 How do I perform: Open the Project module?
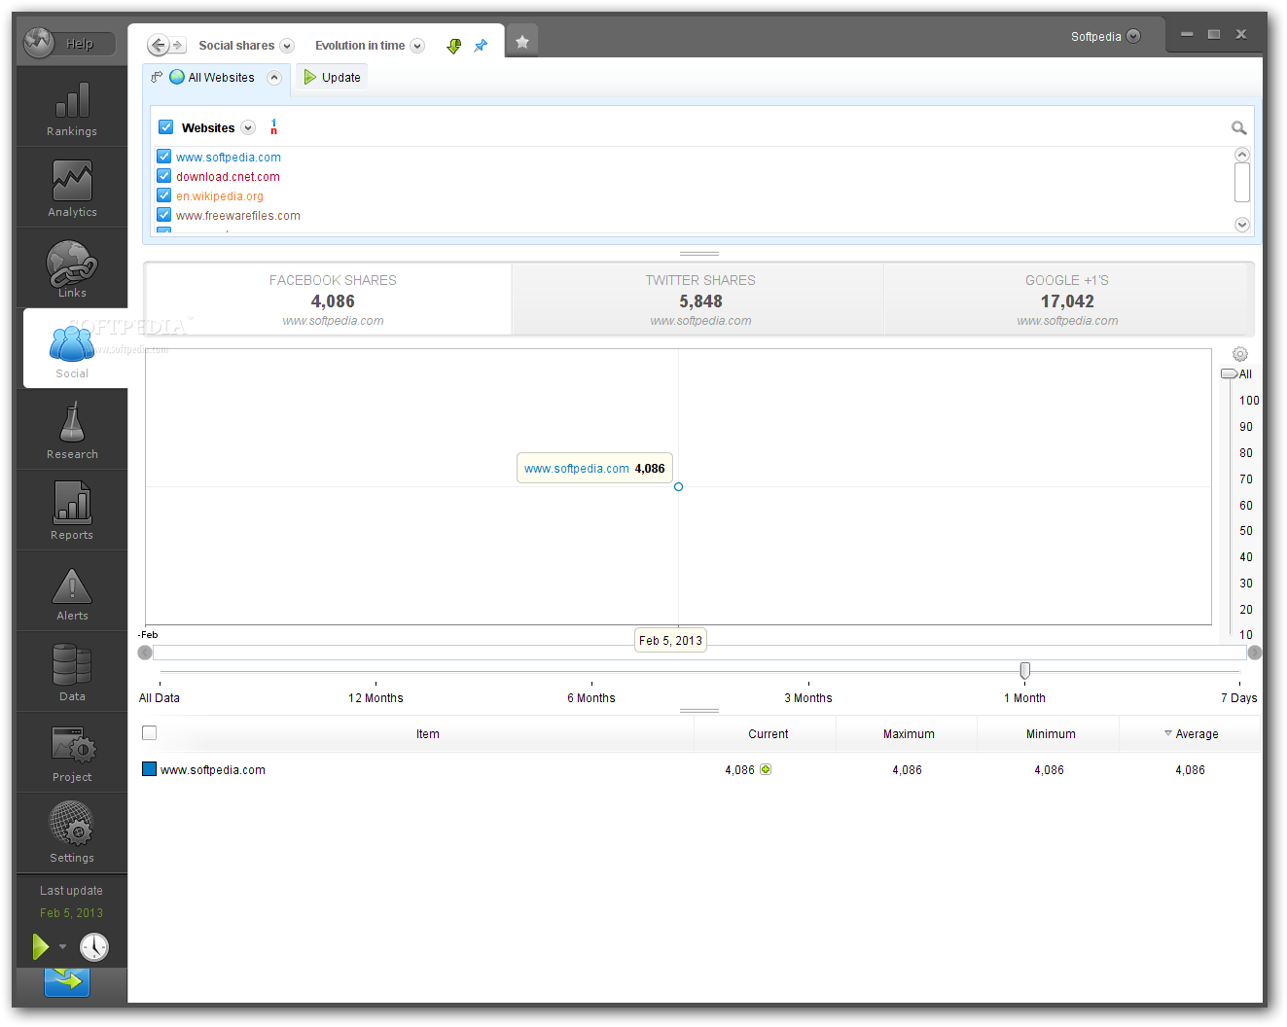coord(72,753)
